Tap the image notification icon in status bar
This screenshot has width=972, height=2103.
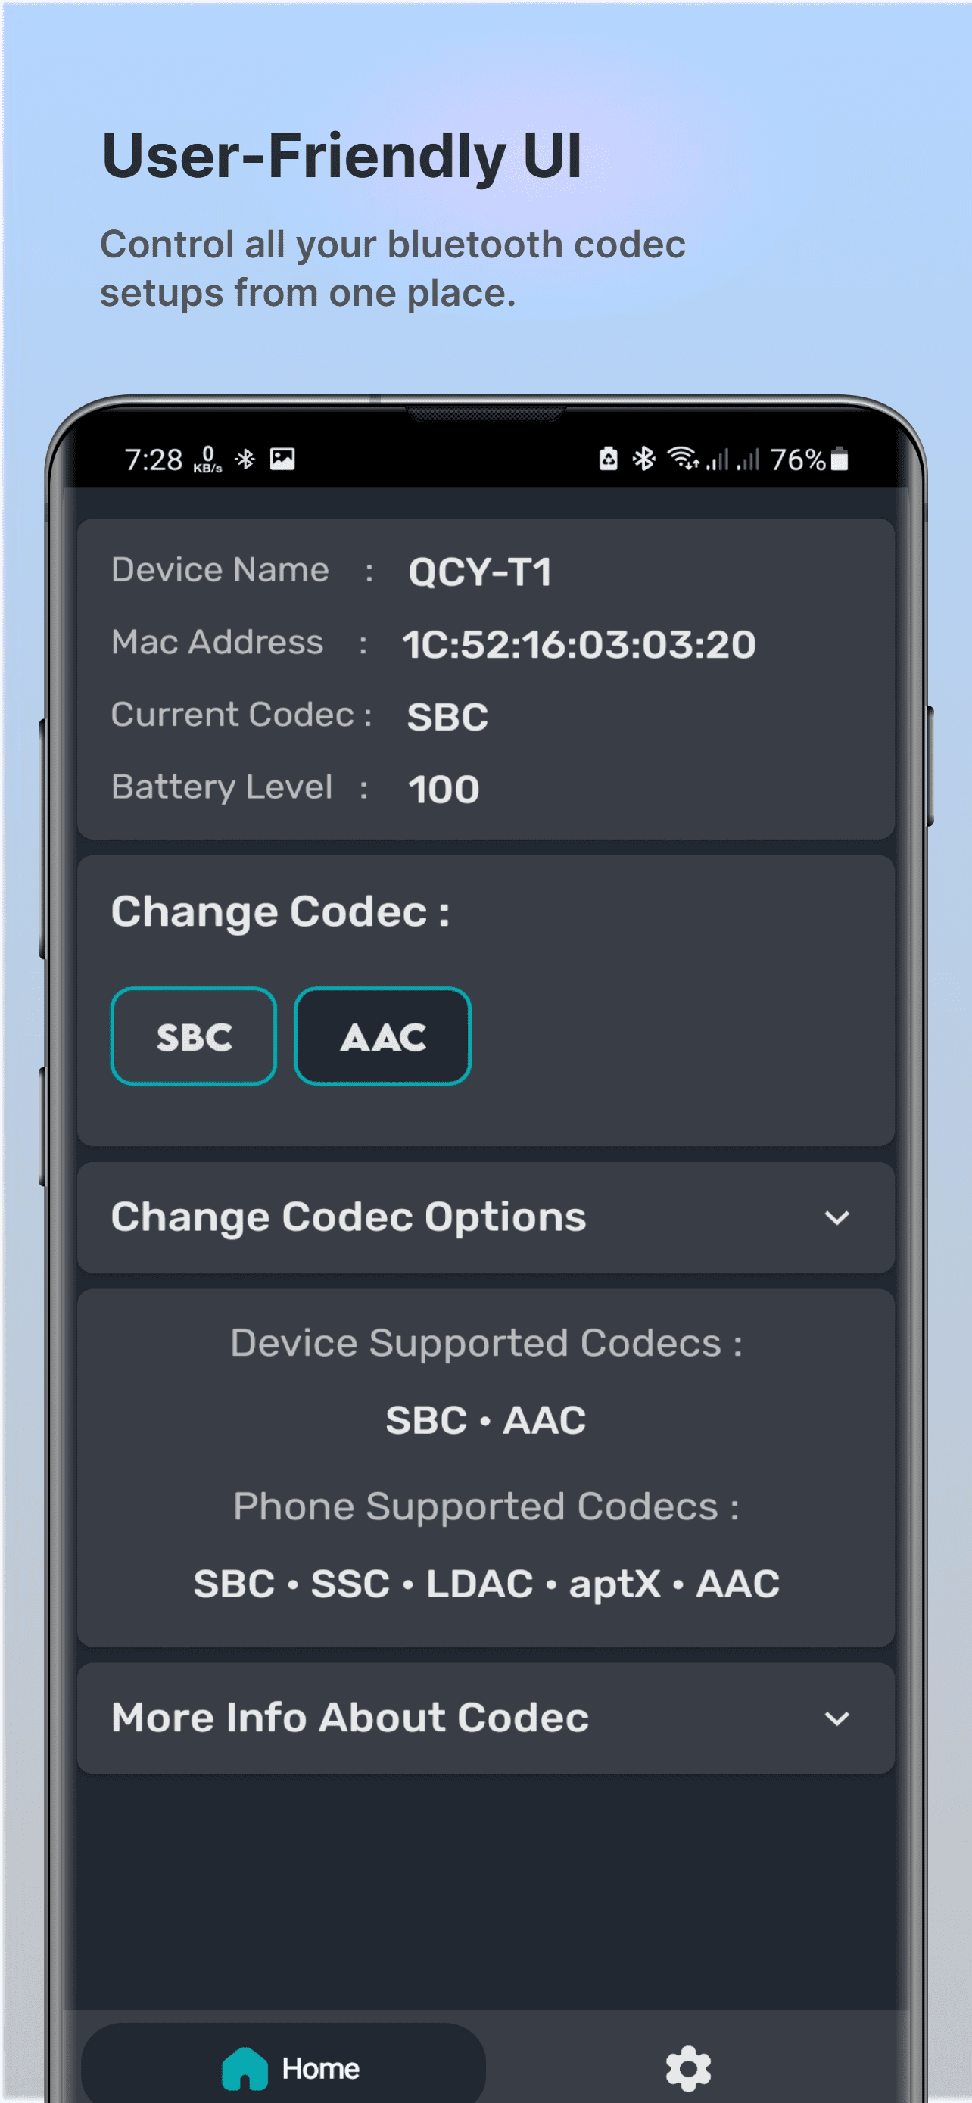tap(282, 460)
